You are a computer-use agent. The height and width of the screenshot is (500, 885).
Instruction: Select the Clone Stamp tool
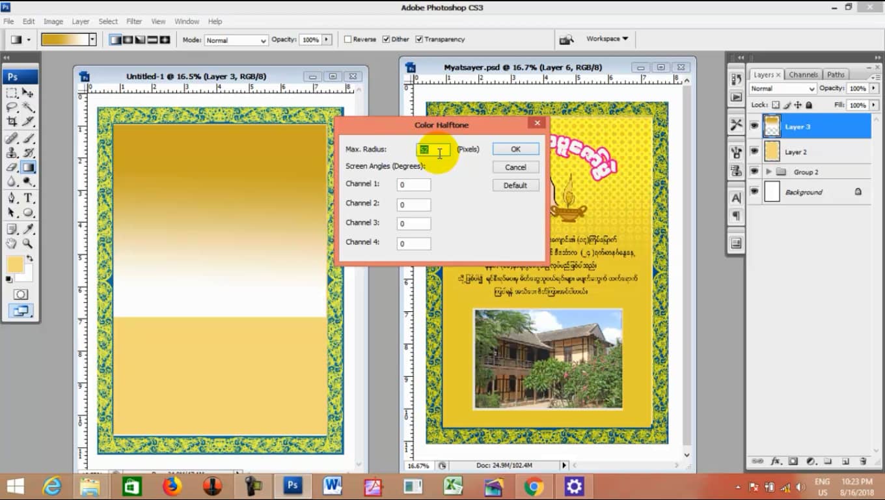12,152
